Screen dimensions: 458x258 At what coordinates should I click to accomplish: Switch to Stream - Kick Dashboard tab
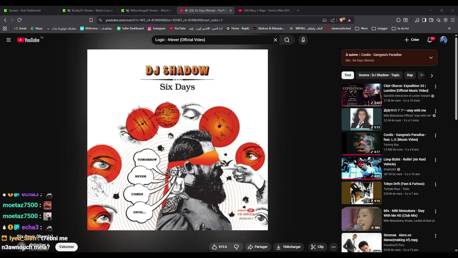(x=29, y=10)
